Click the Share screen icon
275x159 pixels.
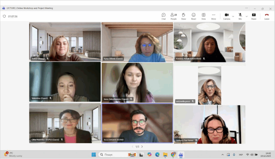pos(254,16)
